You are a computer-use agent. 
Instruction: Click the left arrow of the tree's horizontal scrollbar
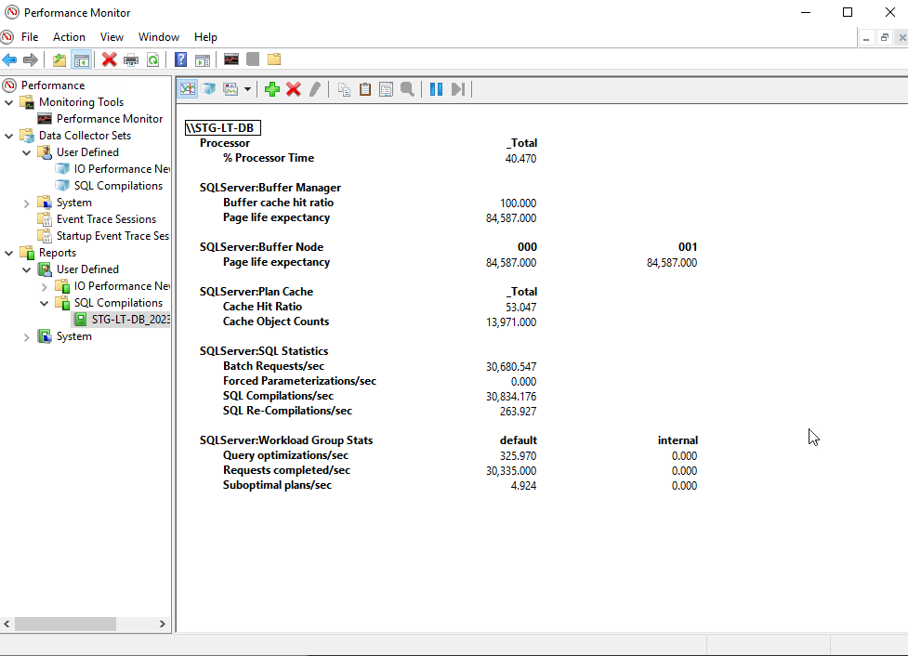click(7, 623)
